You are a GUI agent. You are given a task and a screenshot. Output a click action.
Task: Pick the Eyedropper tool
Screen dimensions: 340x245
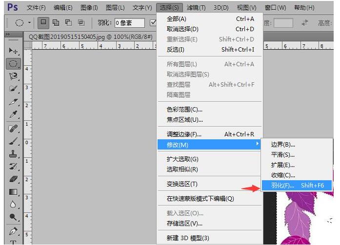(x=14, y=114)
